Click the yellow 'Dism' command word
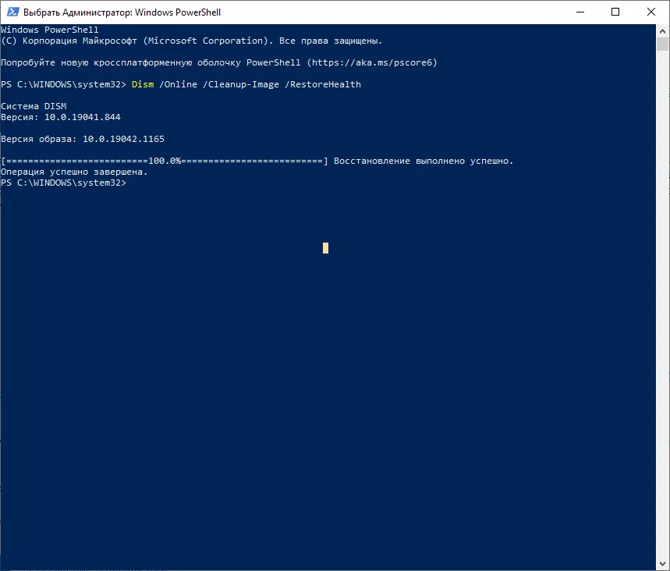This screenshot has height=571, width=670. click(x=143, y=84)
